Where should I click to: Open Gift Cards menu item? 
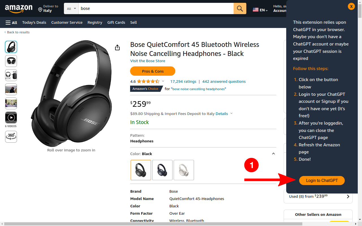(x=116, y=23)
